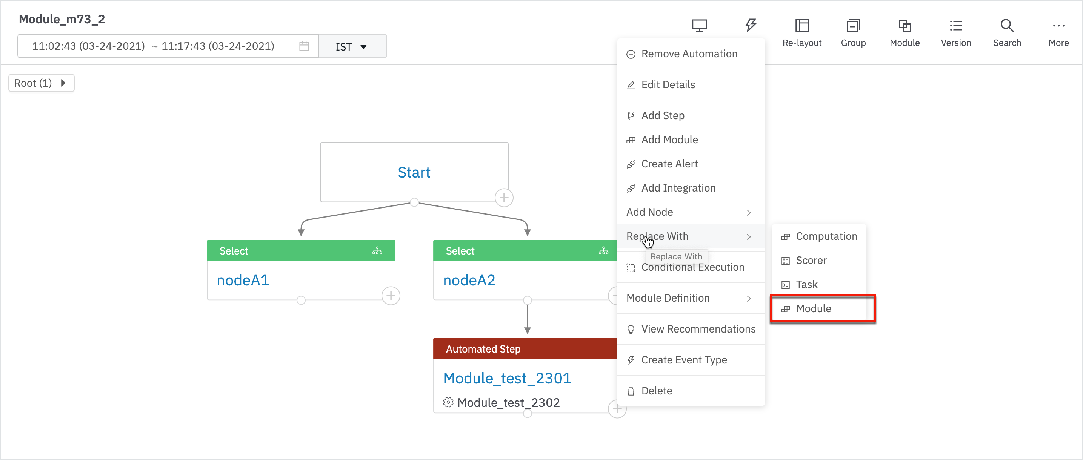This screenshot has height=460, width=1083.
Task: Click plus button on nodeA1
Action: (391, 295)
